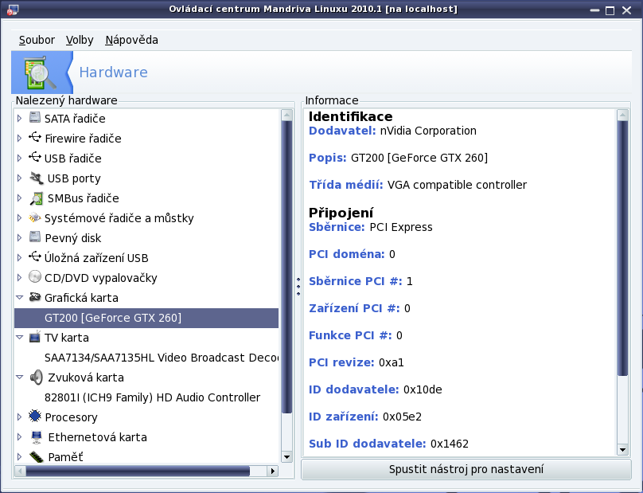Open the Nápověda menu

click(131, 40)
